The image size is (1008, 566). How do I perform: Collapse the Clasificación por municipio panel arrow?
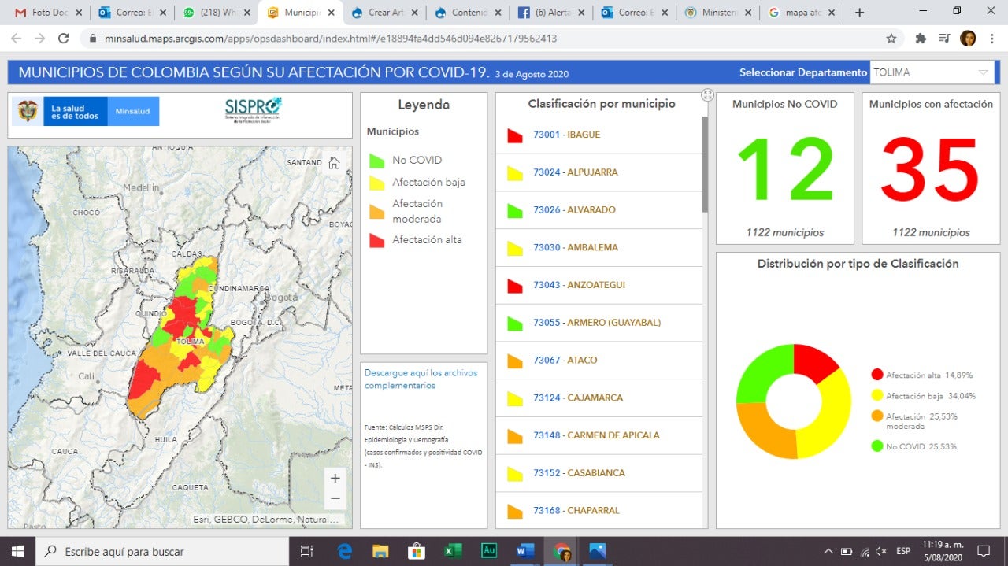[707, 94]
